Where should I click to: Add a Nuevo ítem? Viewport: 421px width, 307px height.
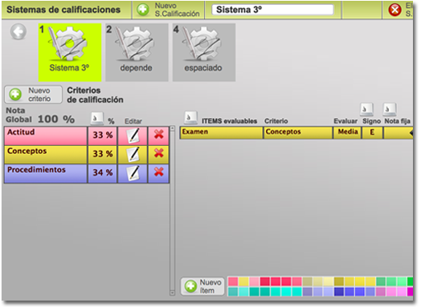[x=202, y=286]
